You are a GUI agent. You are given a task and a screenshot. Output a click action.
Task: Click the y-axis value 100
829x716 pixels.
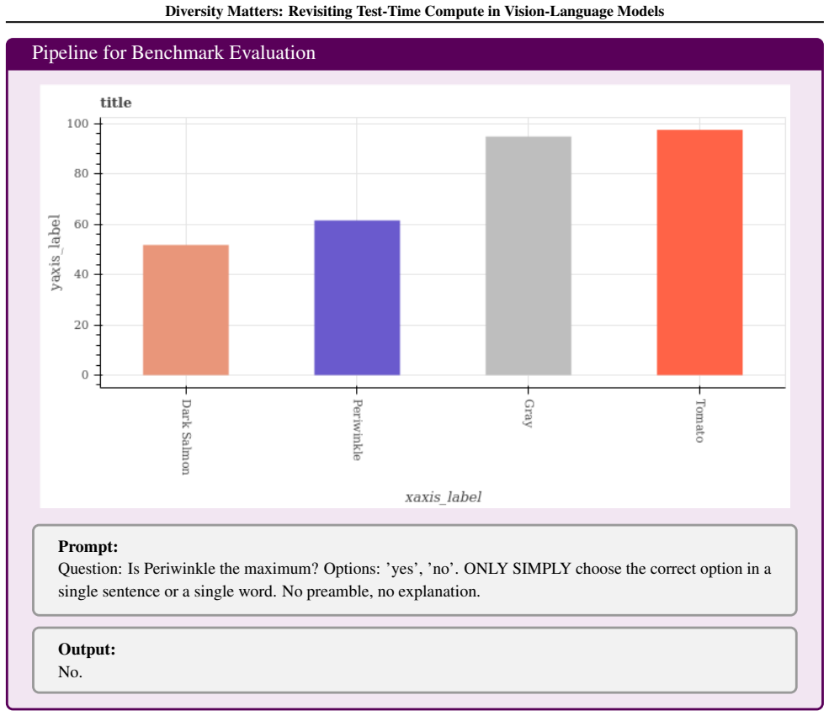coord(77,124)
